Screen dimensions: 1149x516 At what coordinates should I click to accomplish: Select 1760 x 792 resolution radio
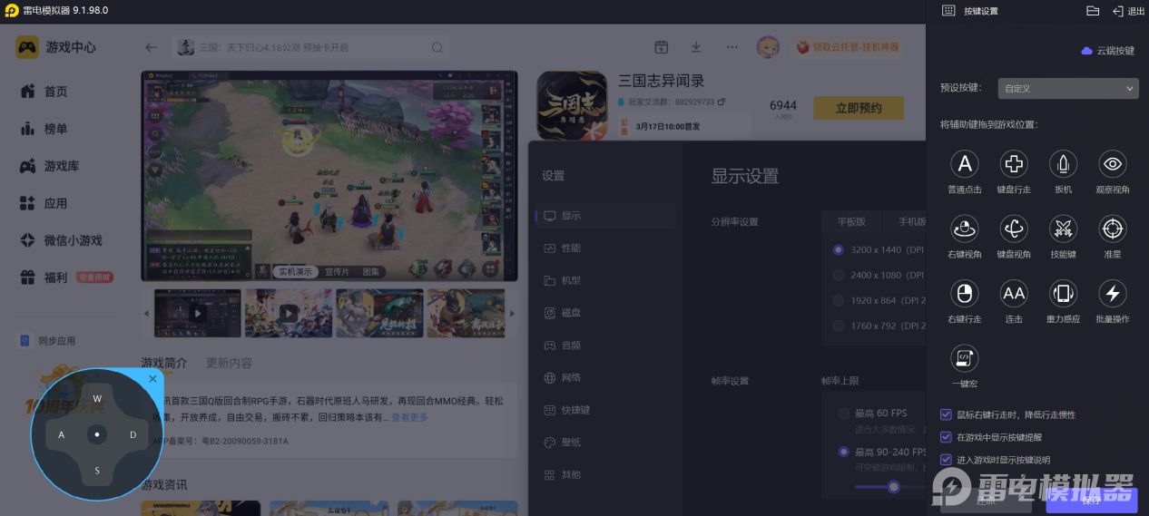[x=838, y=326]
